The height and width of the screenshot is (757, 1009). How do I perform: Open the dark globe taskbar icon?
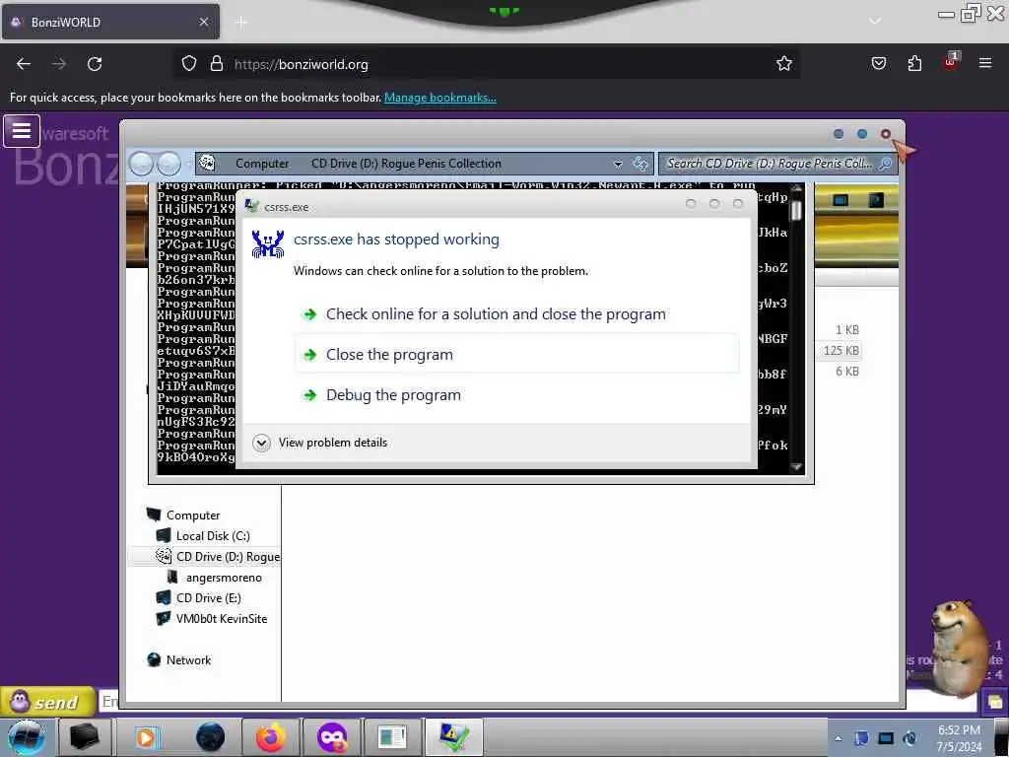coord(211,737)
